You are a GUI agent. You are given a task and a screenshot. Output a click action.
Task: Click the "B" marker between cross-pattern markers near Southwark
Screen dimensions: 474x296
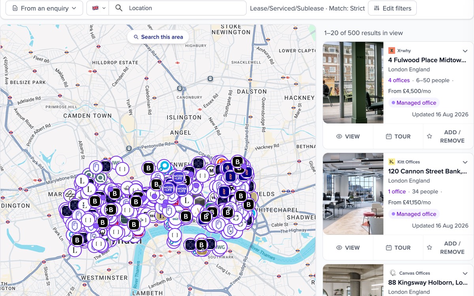(201, 244)
